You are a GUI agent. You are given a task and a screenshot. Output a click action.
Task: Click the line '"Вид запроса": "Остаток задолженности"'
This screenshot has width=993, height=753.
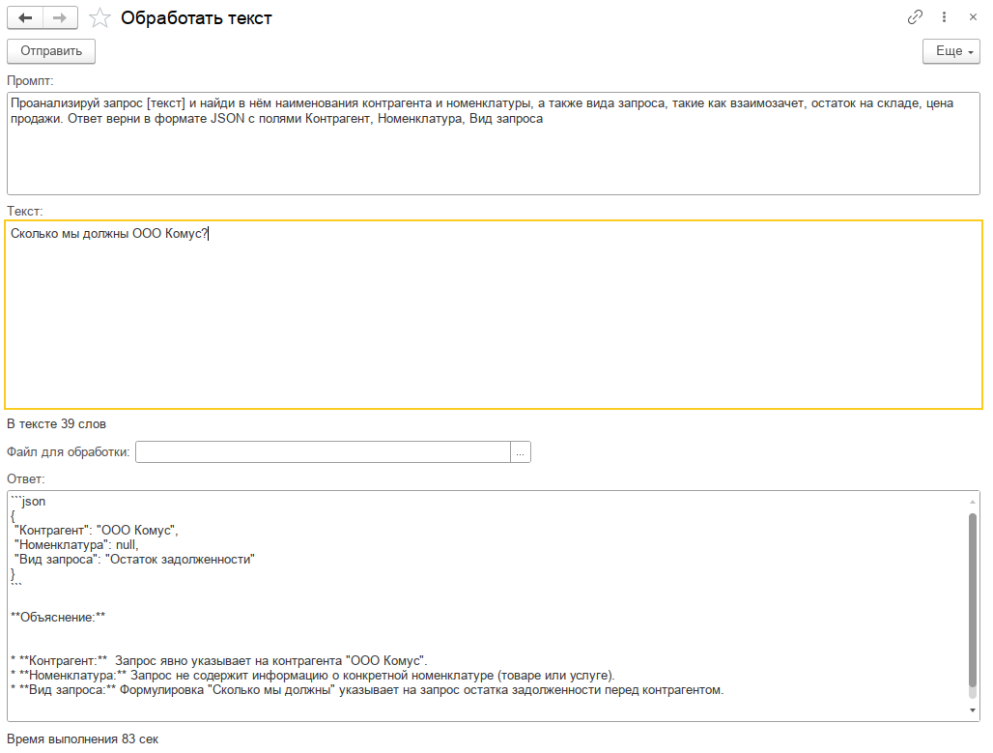tap(134, 559)
